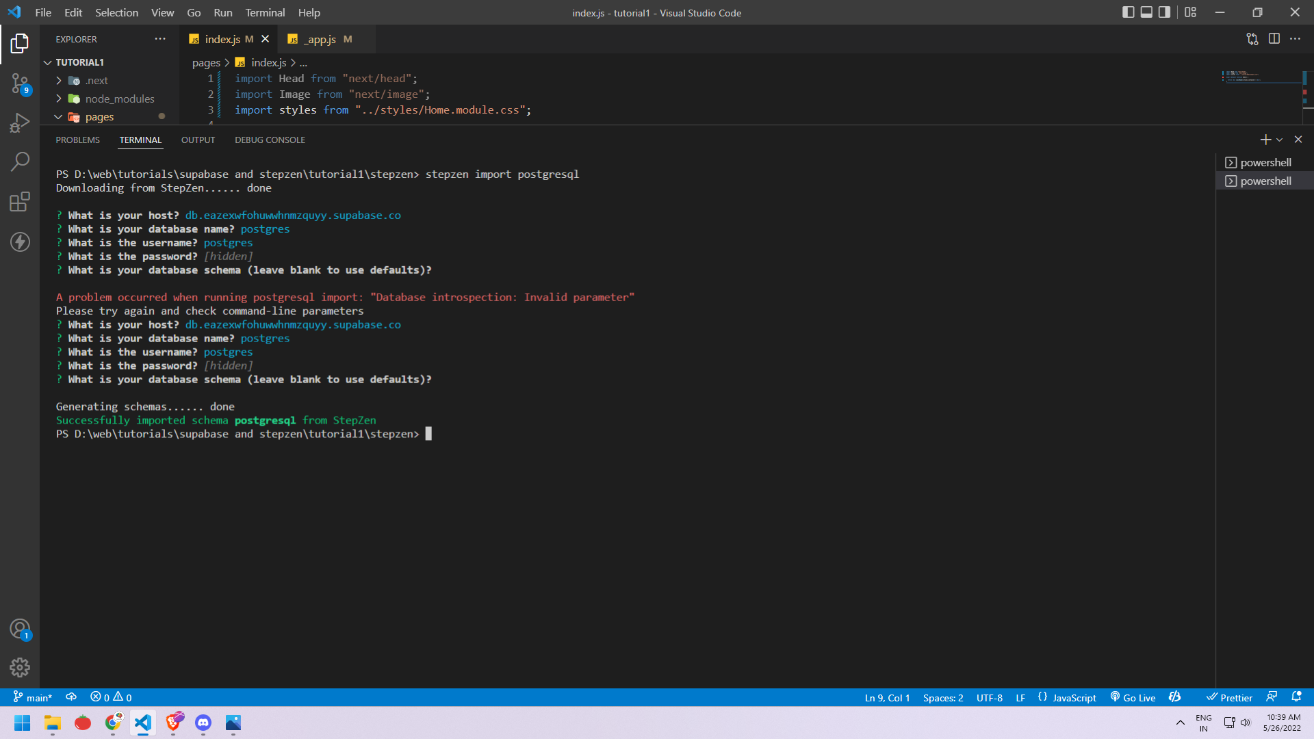Expand the .next folder
Screen dimensions: 1314x739
(x=96, y=81)
